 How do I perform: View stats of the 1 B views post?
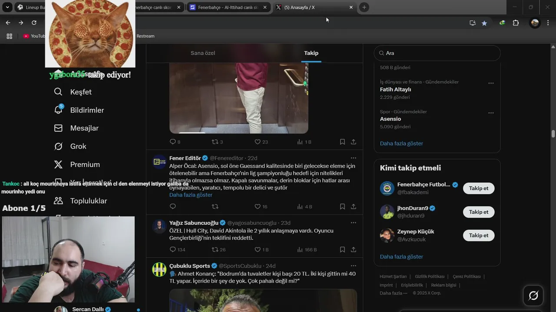(x=304, y=142)
